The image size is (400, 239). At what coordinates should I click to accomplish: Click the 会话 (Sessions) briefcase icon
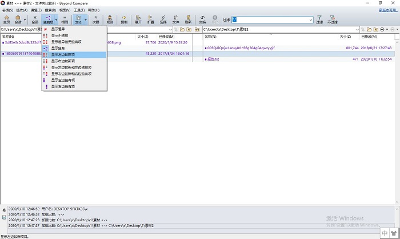coord(18,19)
